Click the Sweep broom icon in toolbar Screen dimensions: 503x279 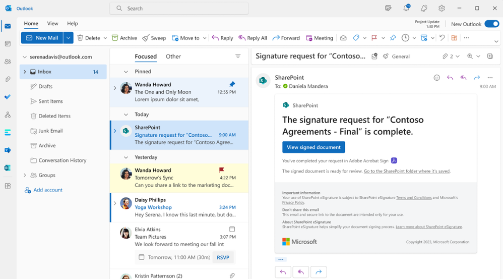coord(146,38)
